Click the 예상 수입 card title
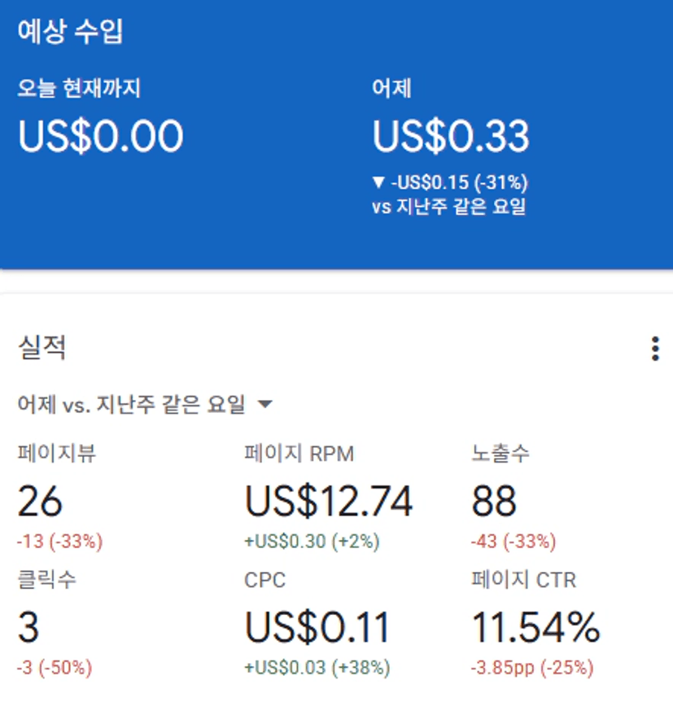The image size is (673, 707). [71, 32]
